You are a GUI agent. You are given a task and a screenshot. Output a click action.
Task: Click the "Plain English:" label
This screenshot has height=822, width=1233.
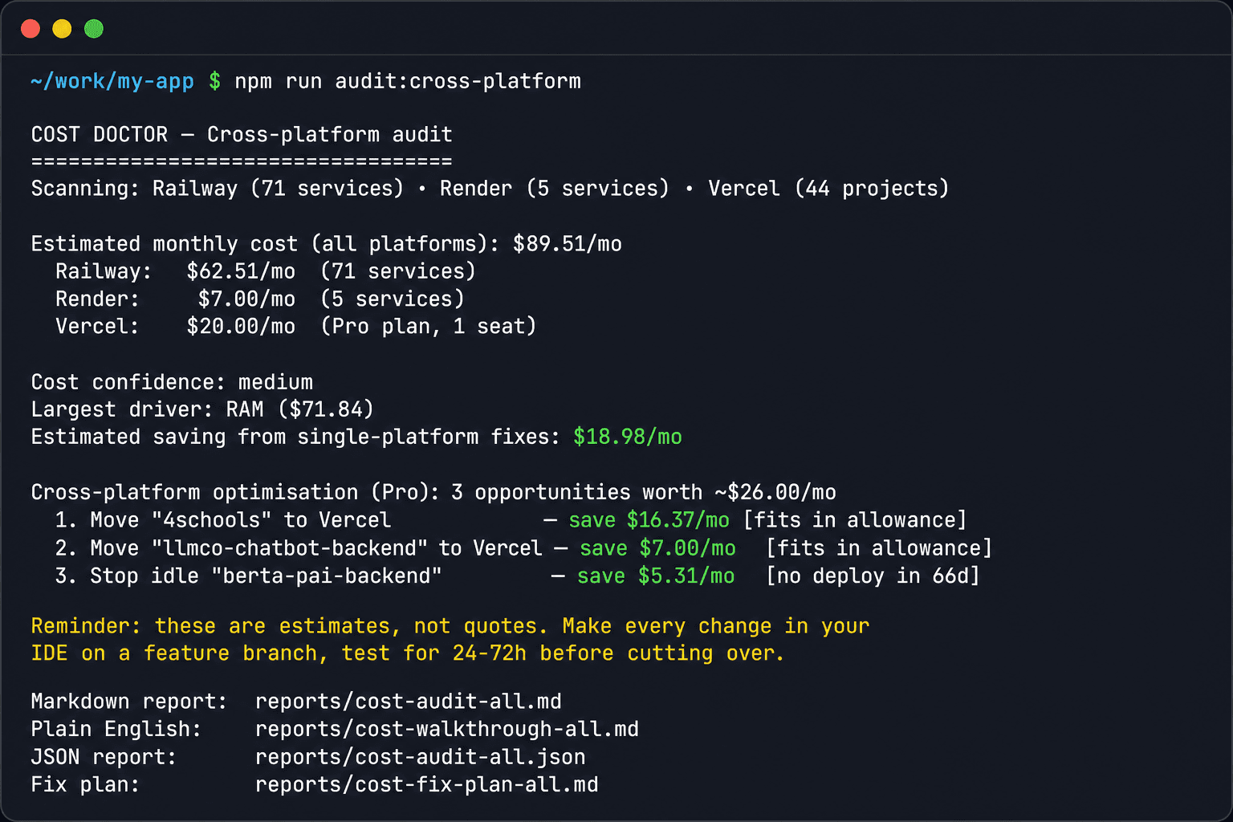pyautogui.click(x=116, y=729)
